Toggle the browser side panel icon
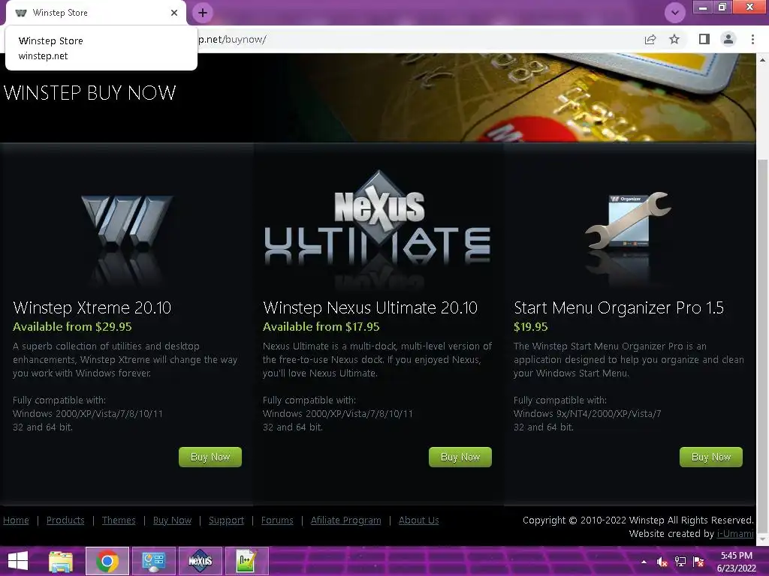This screenshot has height=576, width=769. (x=704, y=39)
